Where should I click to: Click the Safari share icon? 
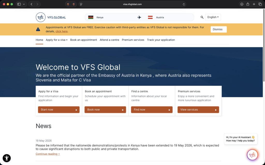[248, 4]
